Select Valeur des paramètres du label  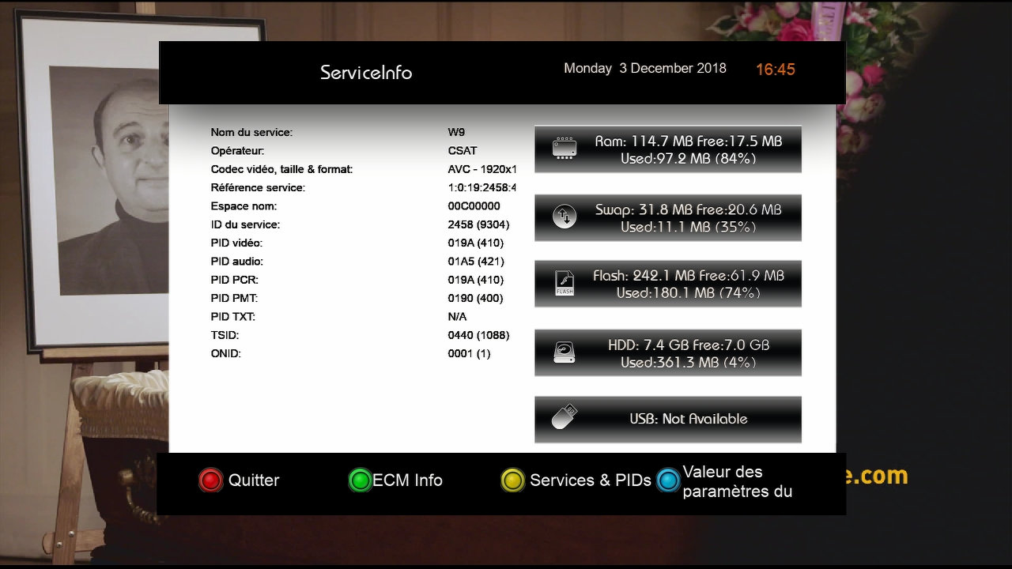pos(737,481)
